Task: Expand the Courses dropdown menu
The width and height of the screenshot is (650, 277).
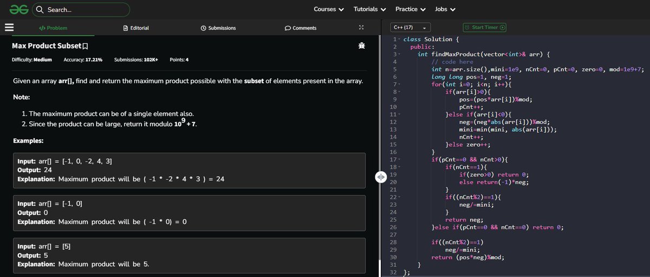Action: click(x=329, y=9)
